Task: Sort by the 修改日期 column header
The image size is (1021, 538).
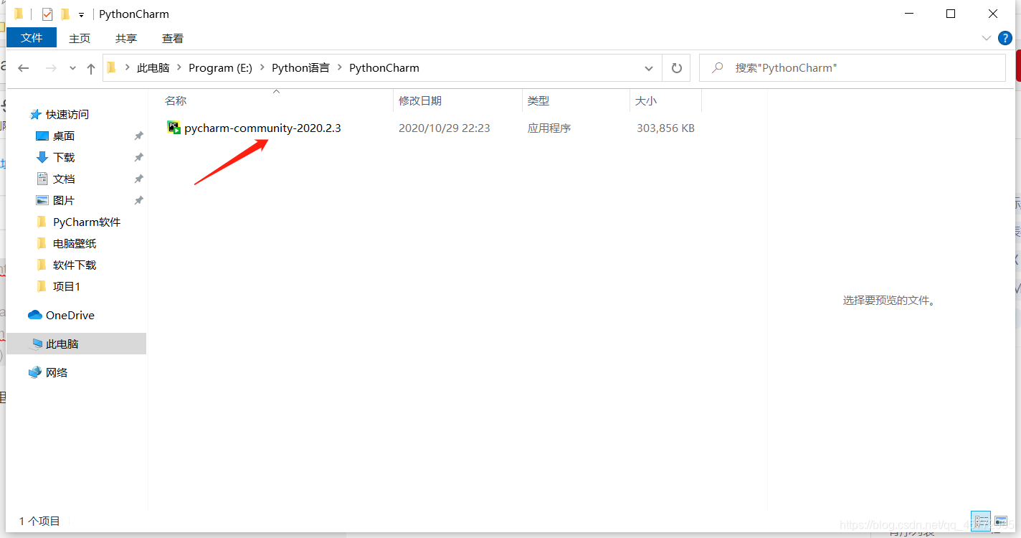Action: coord(457,101)
